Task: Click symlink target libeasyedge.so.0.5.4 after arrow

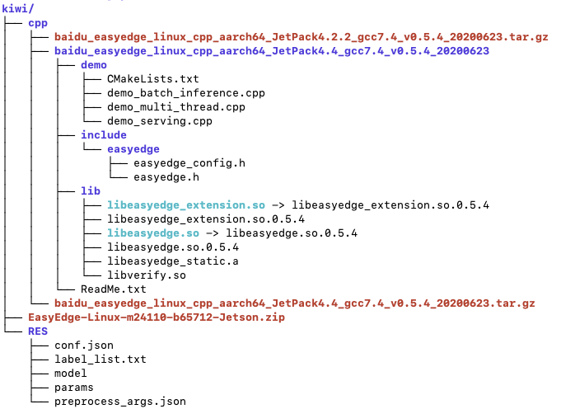Action: (292, 233)
